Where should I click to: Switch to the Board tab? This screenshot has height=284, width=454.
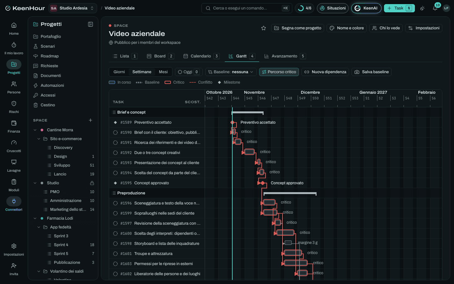point(160,56)
